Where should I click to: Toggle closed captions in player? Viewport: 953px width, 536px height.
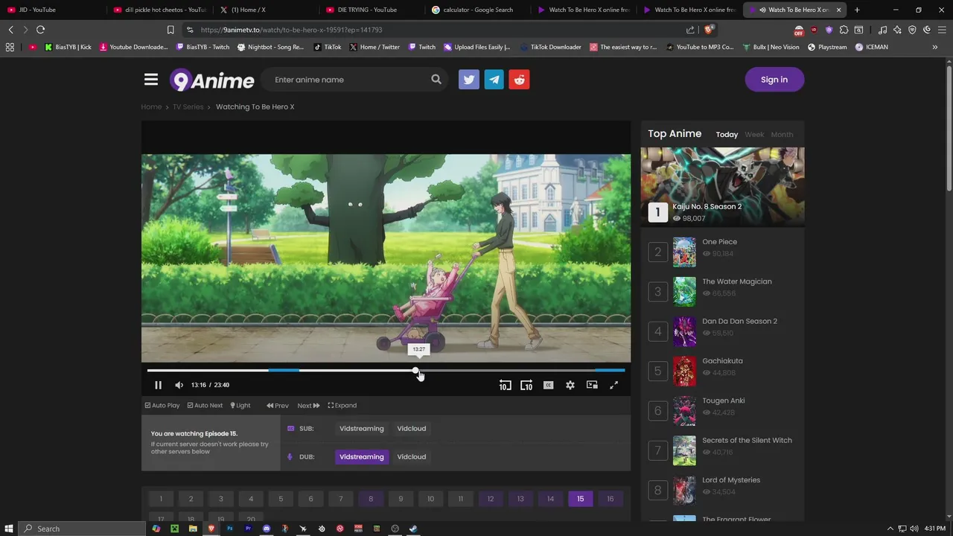coord(548,385)
